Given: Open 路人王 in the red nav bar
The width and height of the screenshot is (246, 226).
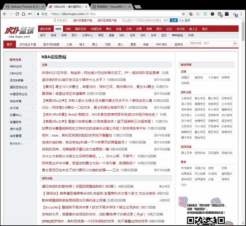Looking at the screenshot, I should [x=193, y=29].
